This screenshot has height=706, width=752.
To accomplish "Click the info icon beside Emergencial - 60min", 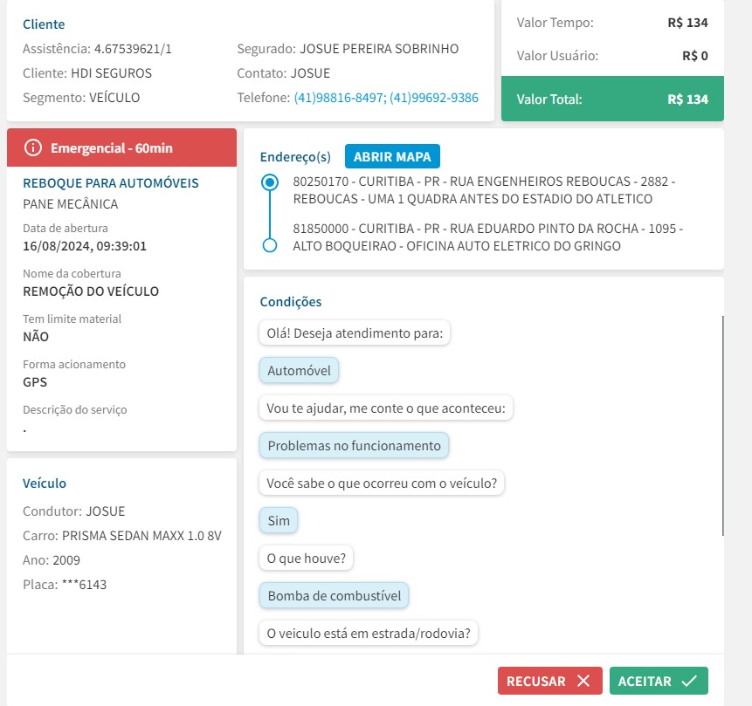I will [34, 147].
